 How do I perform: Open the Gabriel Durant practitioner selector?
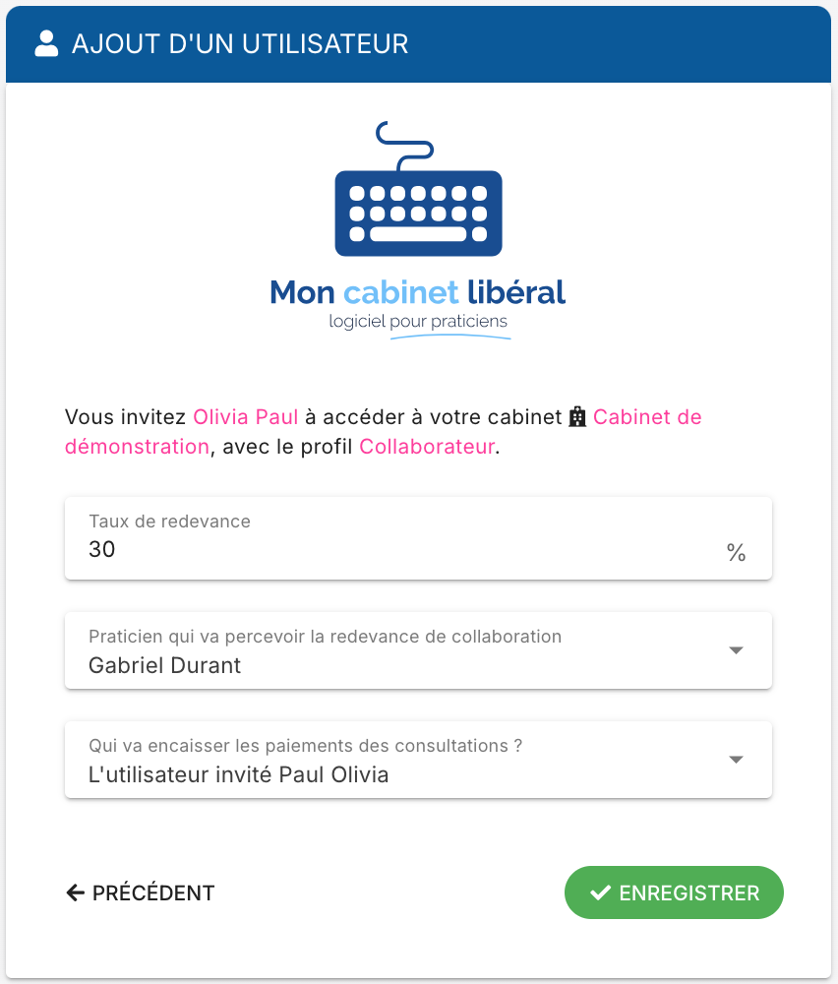tap(418, 650)
